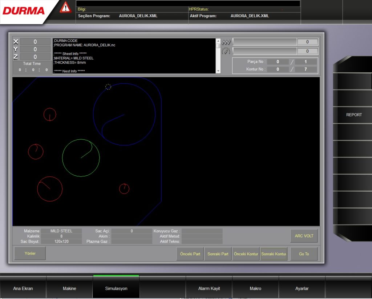Click the feed rate zigzag icon
Image resolution: width=372 pixels, height=299 pixels.
(226, 42)
